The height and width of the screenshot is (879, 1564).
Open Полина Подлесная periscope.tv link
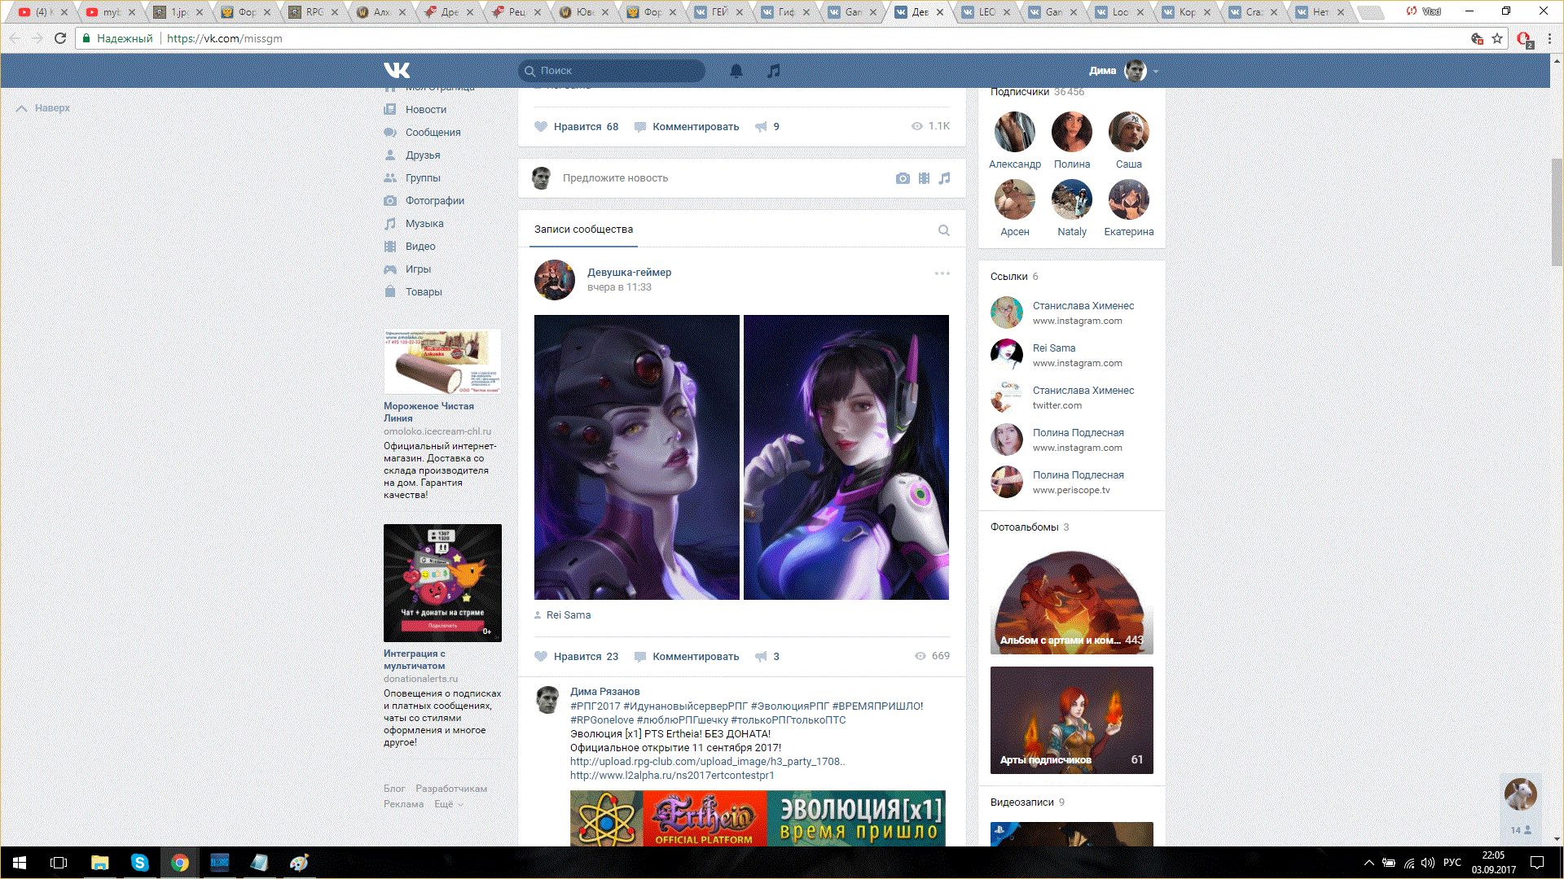pyautogui.click(x=1071, y=482)
